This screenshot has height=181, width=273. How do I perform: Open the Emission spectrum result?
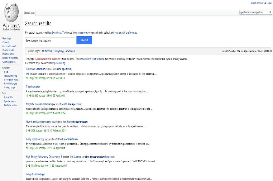tap(35, 69)
